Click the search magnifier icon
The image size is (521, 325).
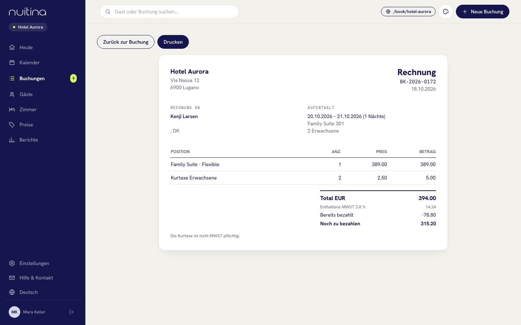pos(108,12)
